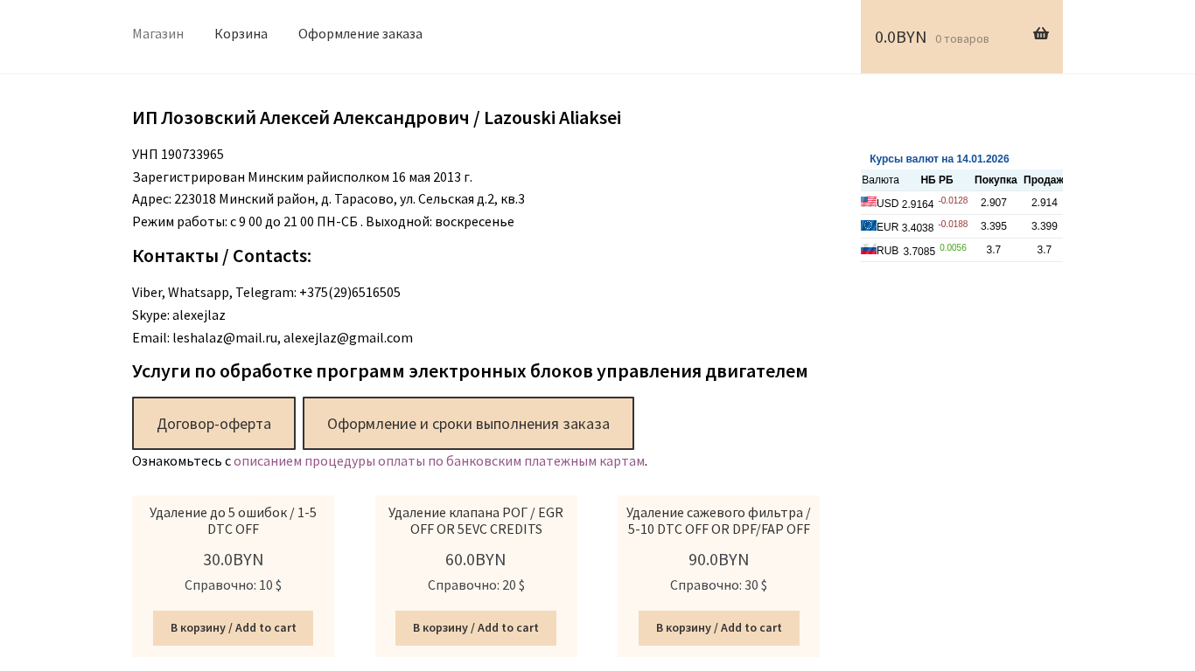Open Оформление заказа menu item
Viewport: 1195px width, 671px height.
pos(360,34)
